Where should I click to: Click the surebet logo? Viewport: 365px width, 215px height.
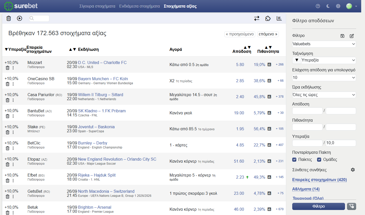[x=21, y=6]
